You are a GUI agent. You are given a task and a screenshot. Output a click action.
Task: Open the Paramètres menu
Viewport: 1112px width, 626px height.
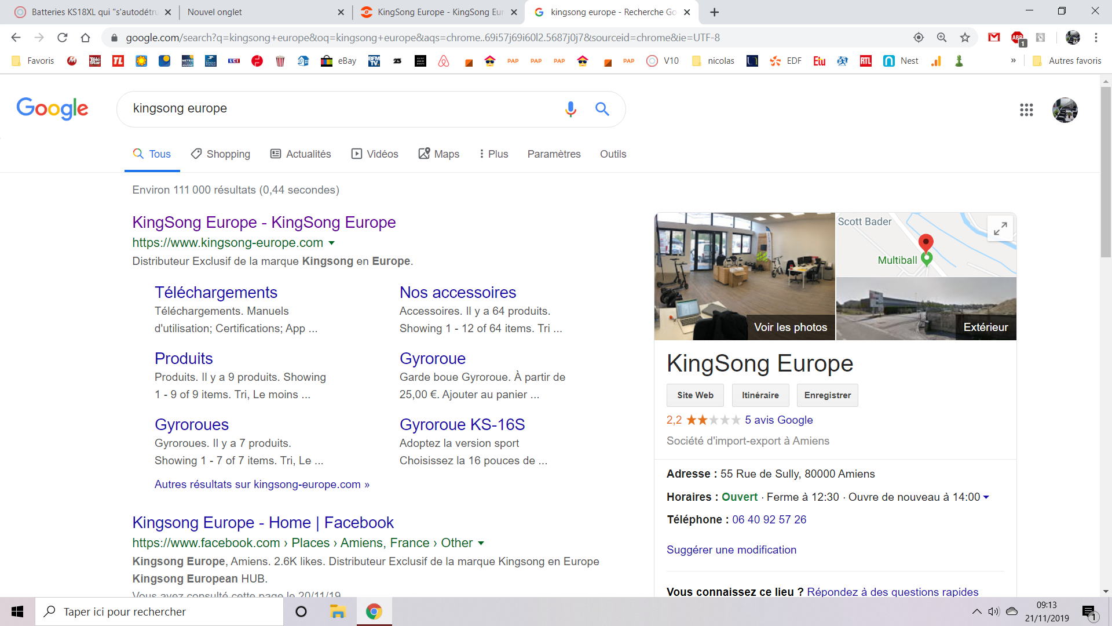[554, 154]
